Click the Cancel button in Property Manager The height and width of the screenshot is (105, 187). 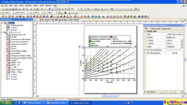point(172,92)
